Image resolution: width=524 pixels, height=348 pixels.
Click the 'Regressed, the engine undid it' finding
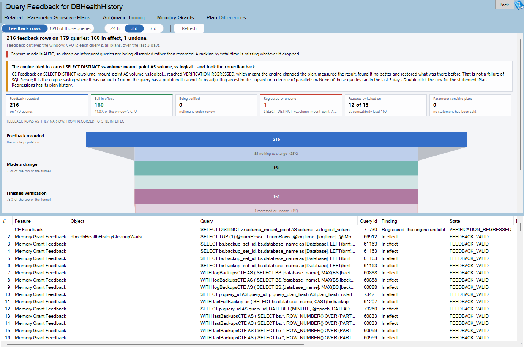[413, 230]
